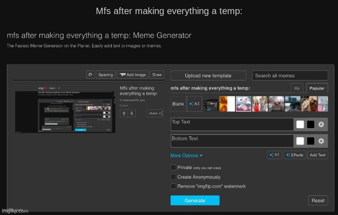Click the rotate image icon

tap(90, 75)
